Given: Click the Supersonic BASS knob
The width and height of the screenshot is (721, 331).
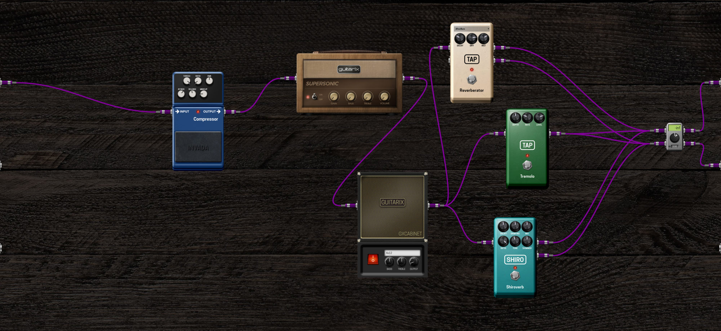Looking at the screenshot, I should coord(351,96).
